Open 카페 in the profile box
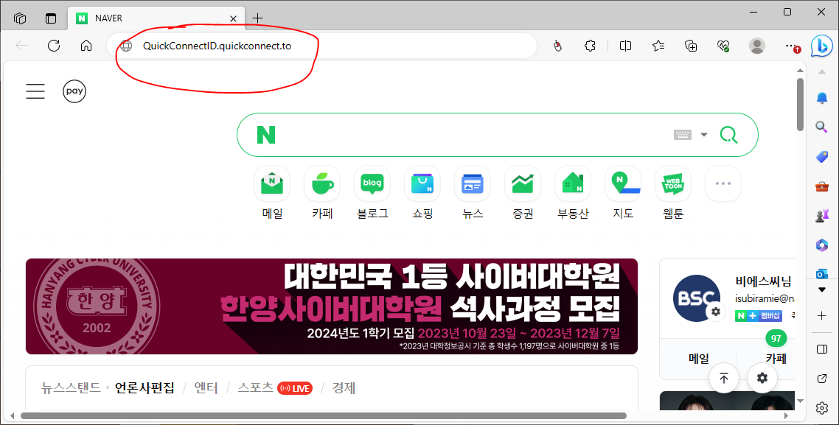 pyautogui.click(x=776, y=358)
